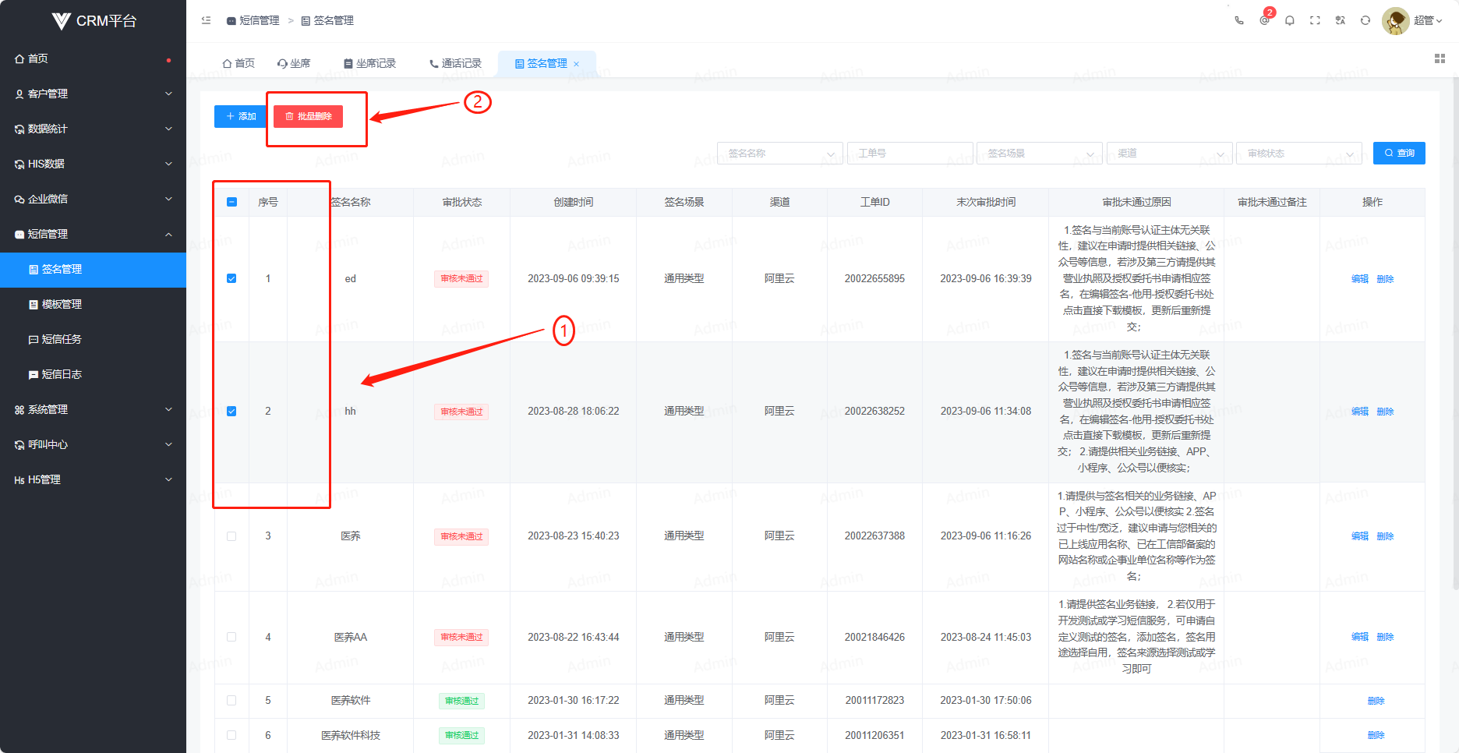
Task: Click 短信管理 breadcrumb icon
Action: coord(231,20)
